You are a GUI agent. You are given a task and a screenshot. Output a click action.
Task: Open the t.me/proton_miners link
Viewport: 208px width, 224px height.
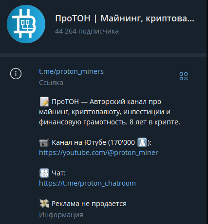(x=71, y=71)
